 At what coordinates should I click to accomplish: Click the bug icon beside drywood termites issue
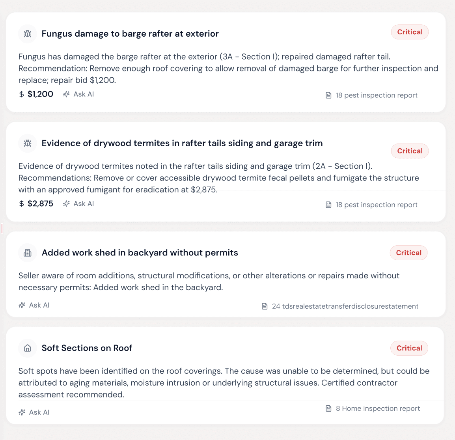(x=27, y=143)
